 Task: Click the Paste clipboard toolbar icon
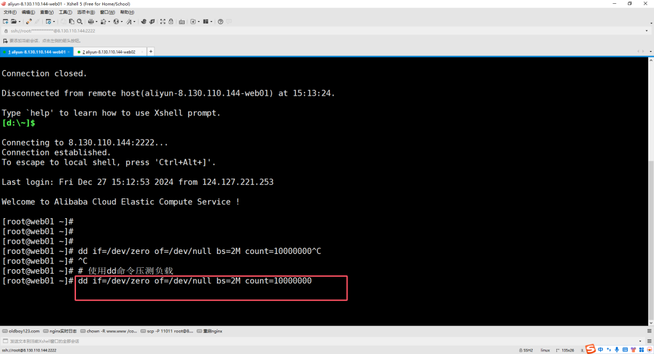pos(71,21)
